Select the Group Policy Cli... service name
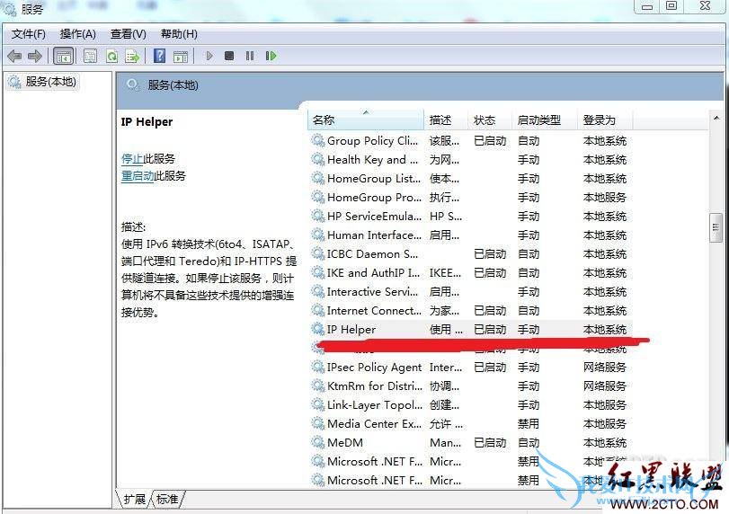Screen dimensions: 729x514 372,141
